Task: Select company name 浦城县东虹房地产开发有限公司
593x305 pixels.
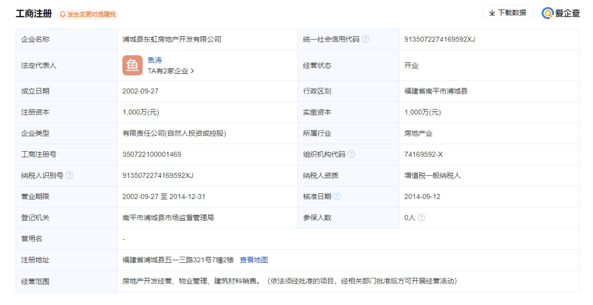Action: [x=172, y=39]
